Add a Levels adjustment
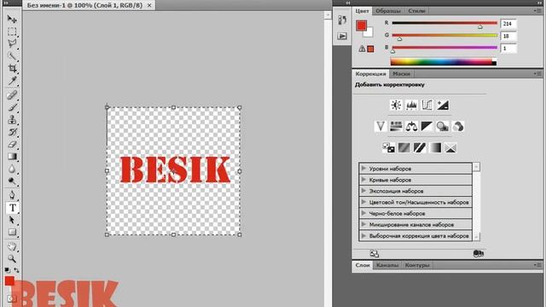546x307 pixels. [x=411, y=105]
